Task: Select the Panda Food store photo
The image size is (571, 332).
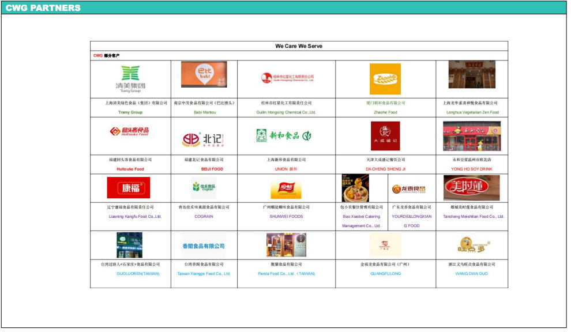Action: click(285, 245)
